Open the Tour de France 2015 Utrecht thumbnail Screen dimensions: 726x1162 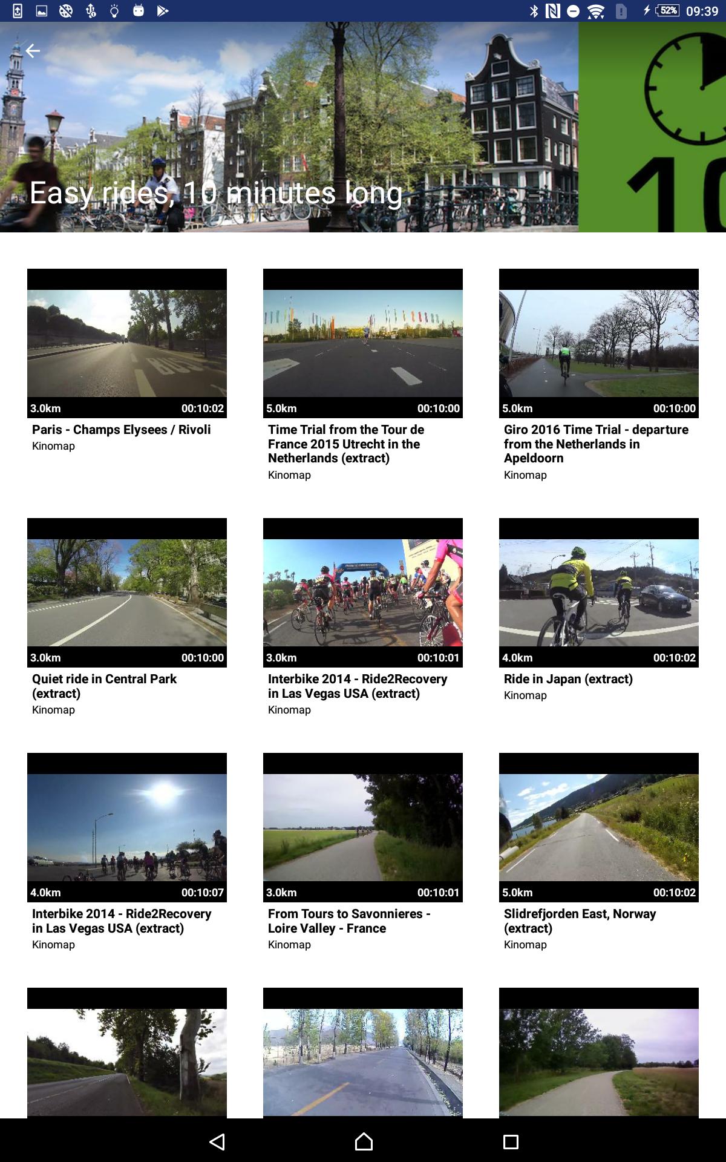point(363,343)
